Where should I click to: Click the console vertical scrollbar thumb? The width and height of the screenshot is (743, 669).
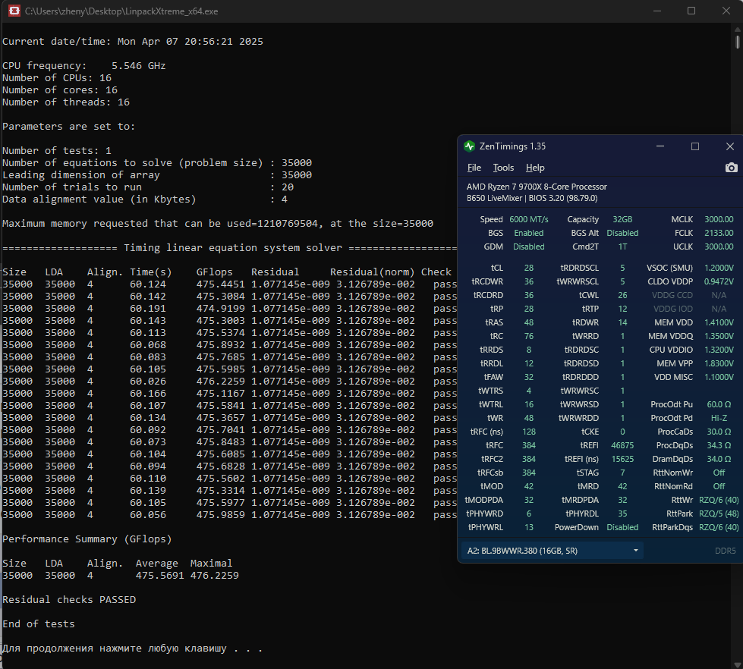738,41
